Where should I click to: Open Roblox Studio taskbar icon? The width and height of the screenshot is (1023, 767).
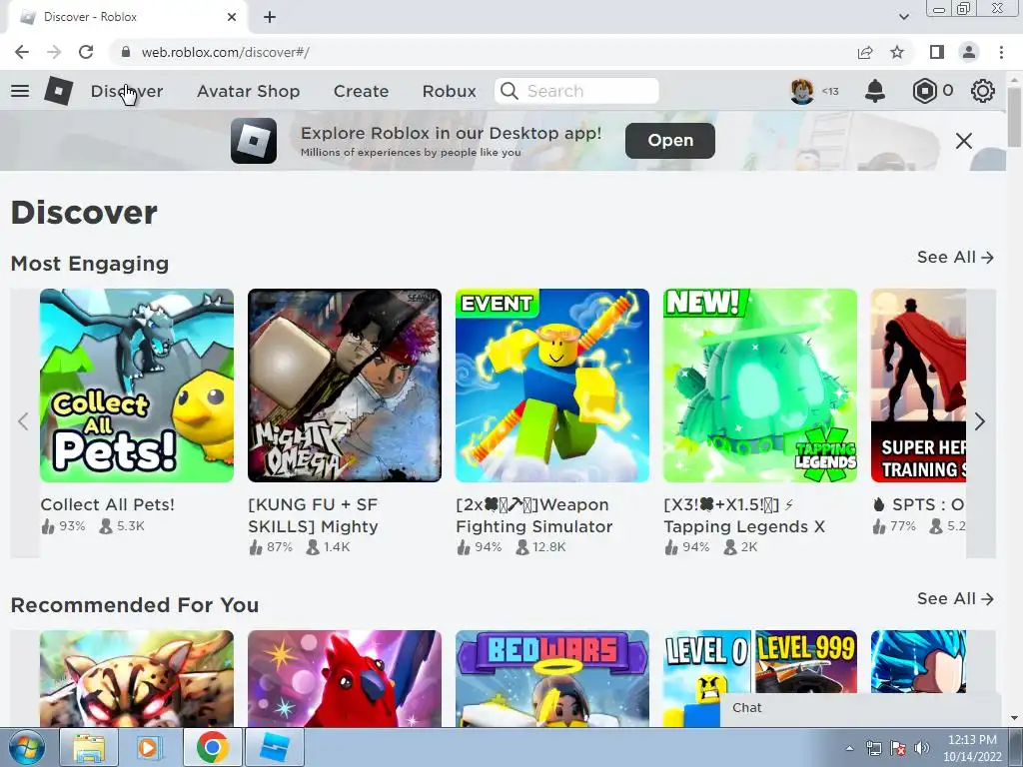pos(274,747)
